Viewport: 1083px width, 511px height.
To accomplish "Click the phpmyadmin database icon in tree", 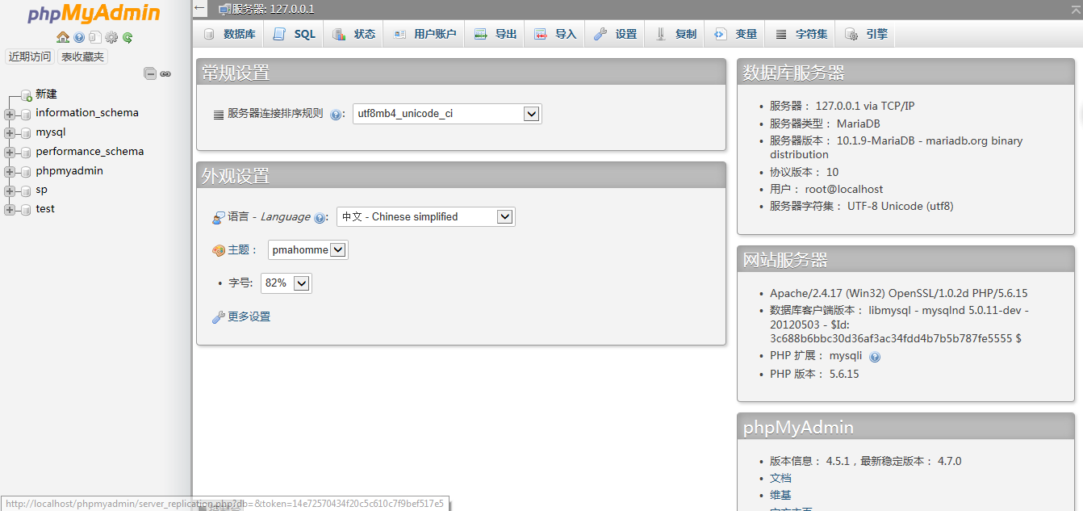I will click(x=26, y=172).
